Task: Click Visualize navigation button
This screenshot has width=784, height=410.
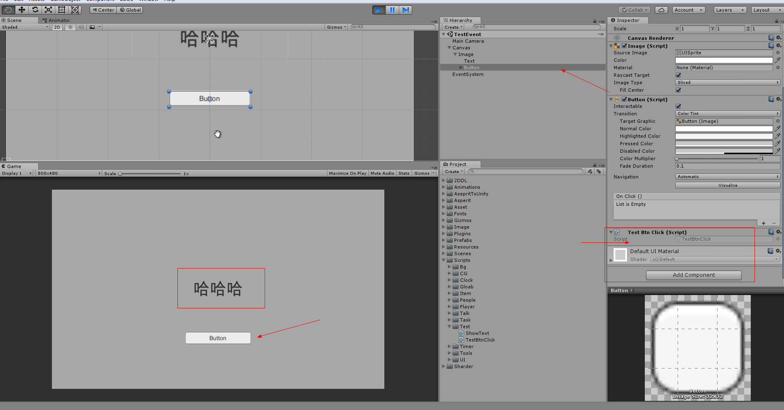Action: pyautogui.click(x=727, y=185)
